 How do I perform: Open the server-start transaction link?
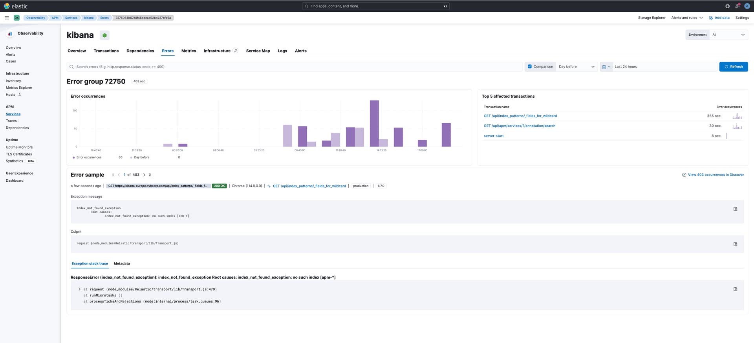click(x=493, y=136)
